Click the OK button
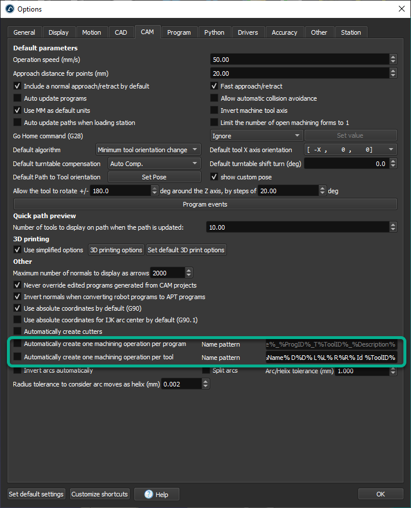This screenshot has width=411, height=508. click(380, 494)
